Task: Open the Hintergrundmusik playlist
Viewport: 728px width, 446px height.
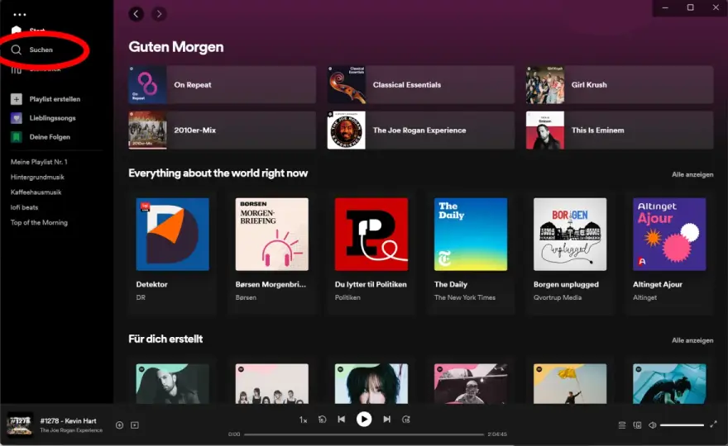Action: [37, 177]
